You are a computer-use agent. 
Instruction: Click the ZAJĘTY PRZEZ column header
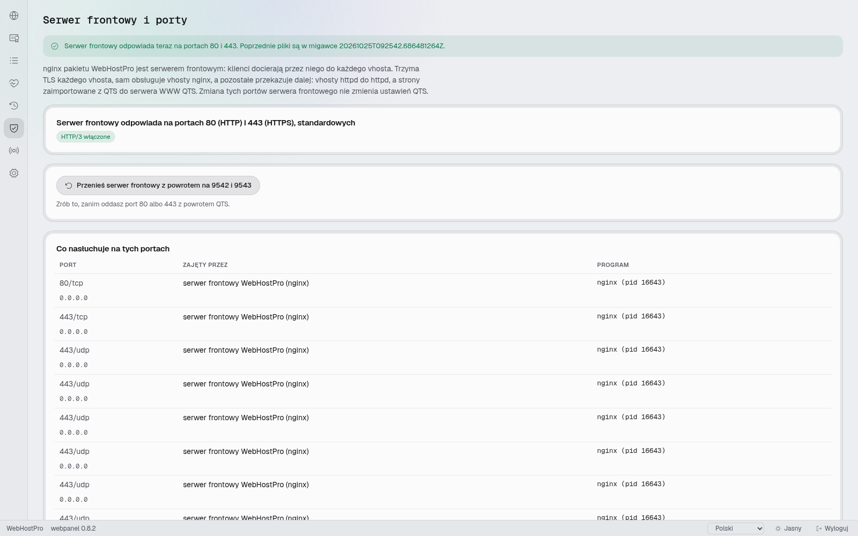[205, 265]
